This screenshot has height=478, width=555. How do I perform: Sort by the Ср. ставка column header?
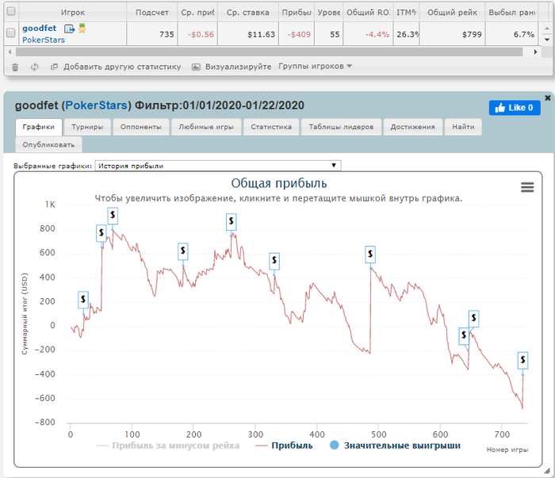point(247,13)
